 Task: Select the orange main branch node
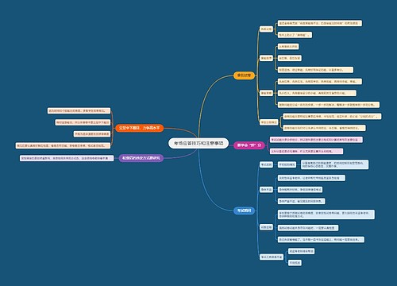139,128
